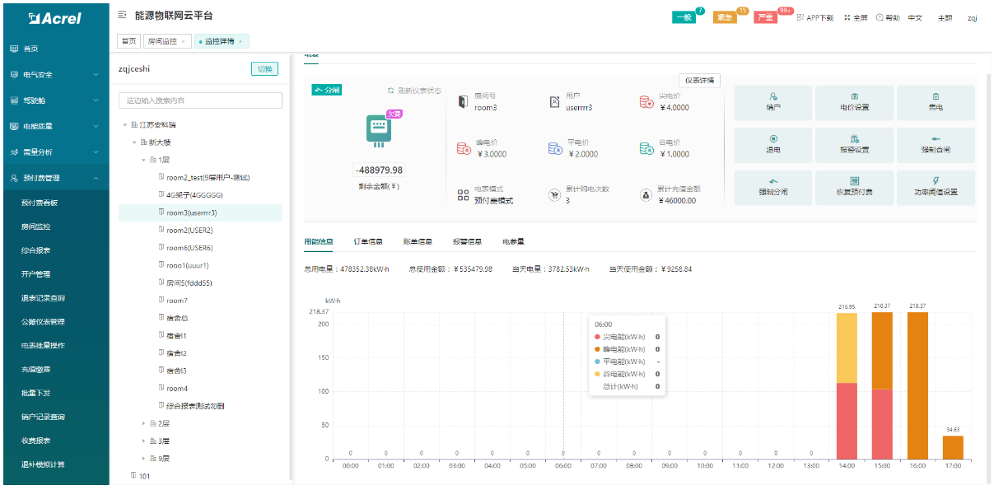Collapse the 1层 tree node
Screen dimensions: 994x490
coord(143,160)
